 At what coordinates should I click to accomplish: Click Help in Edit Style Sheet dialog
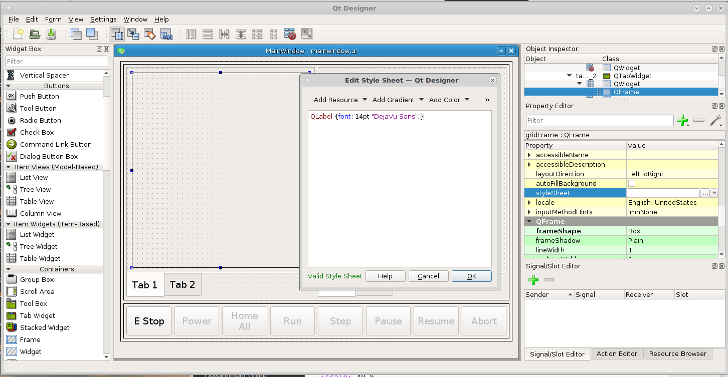385,276
